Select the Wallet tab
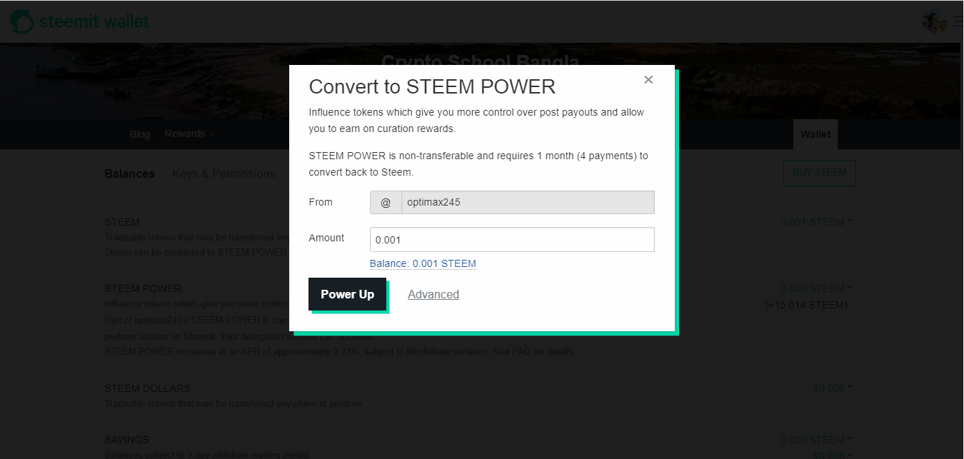The height and width of the screenshot is (459, 964). coord(815,134)
